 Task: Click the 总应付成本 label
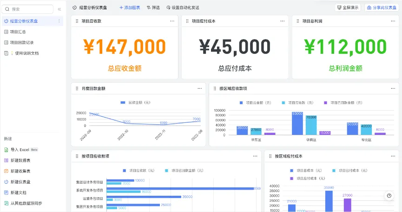(235, 68)
